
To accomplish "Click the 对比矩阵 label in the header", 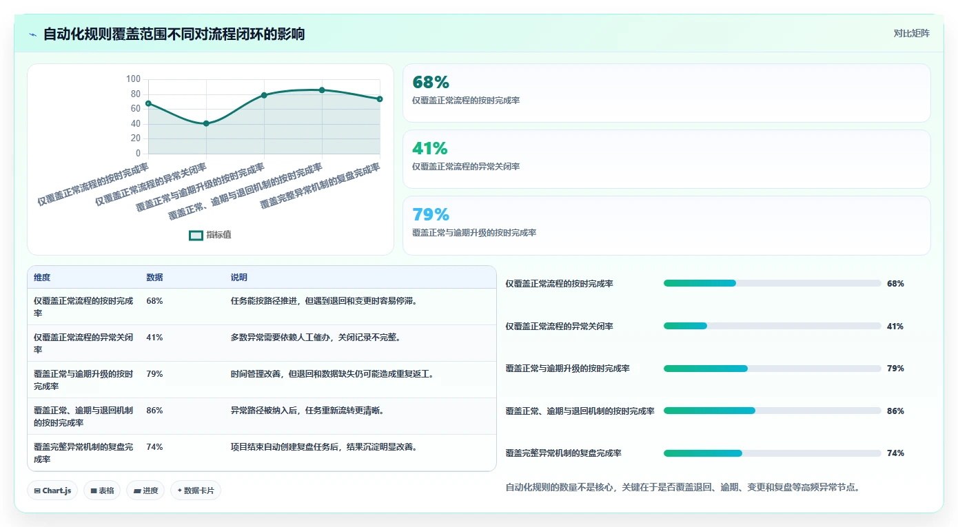I will (911, 33).
